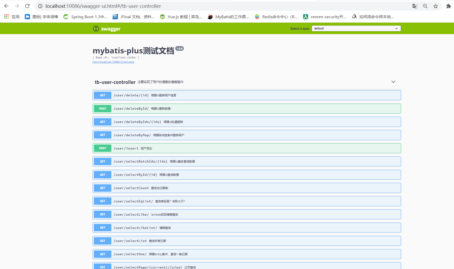This screenshot has height=269, width=454.
Task: Click the swagger logo
Action: coord(107,29)
